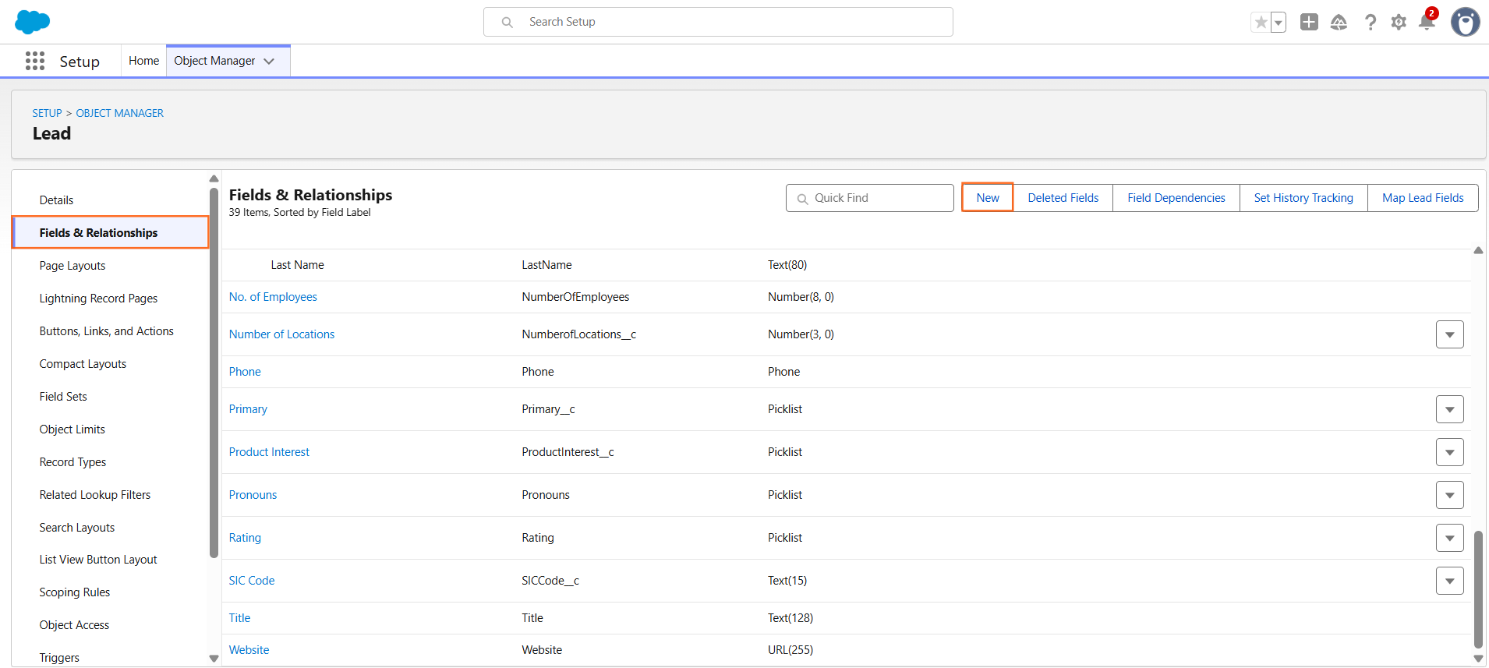The width and height of the screenshot is (1489, 668).
Task: Expand actions for SIC Code row
Action: pyautogui.click(x=1449, y=581)
